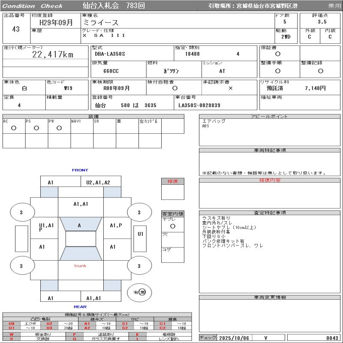Select the 22,417km mileage field
Screen dimensions: 343x343
(53, 54)
